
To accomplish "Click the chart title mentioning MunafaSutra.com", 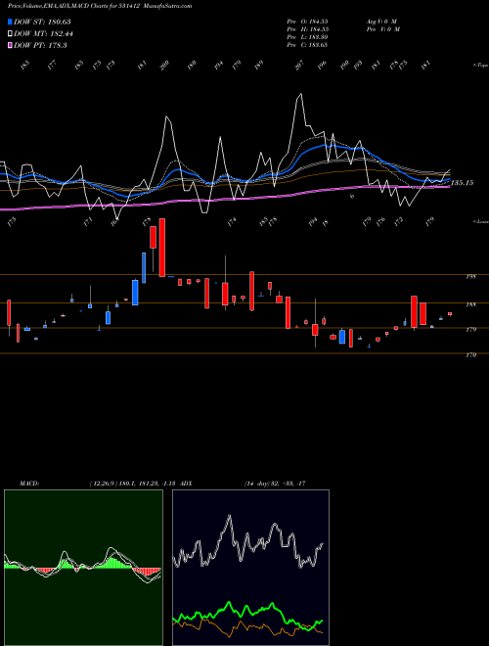I will (100, 6).
